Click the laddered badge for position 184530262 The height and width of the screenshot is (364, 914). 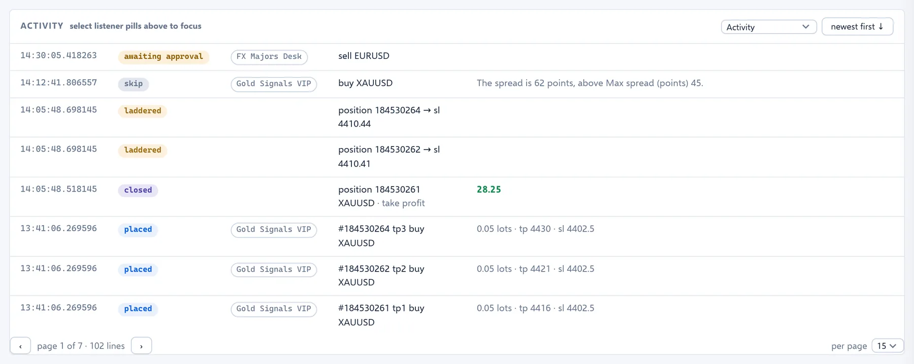coord(143,150)
